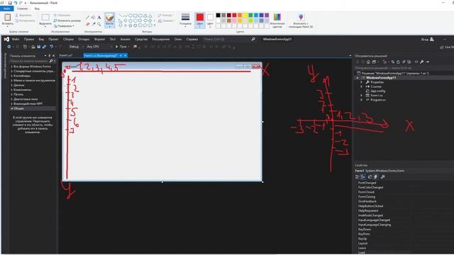Select the Text tool in Paint
The width and height of the screenshot is (454, 255).
click(99, 17)
